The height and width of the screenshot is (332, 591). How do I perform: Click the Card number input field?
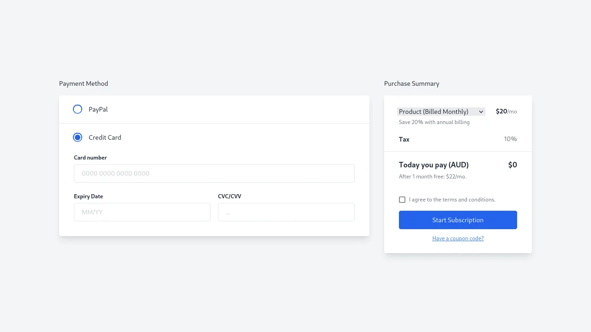[x=214, y=173]
